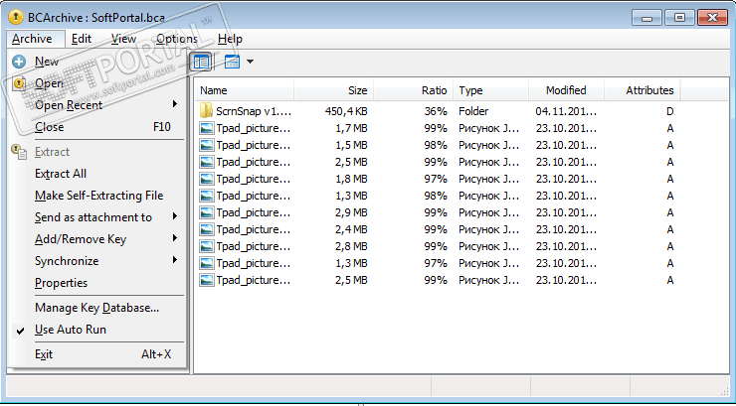Click the 450,4 KB size cell
Image resolution: width=736 pixels, height=406 pixels.
point(346,111)
